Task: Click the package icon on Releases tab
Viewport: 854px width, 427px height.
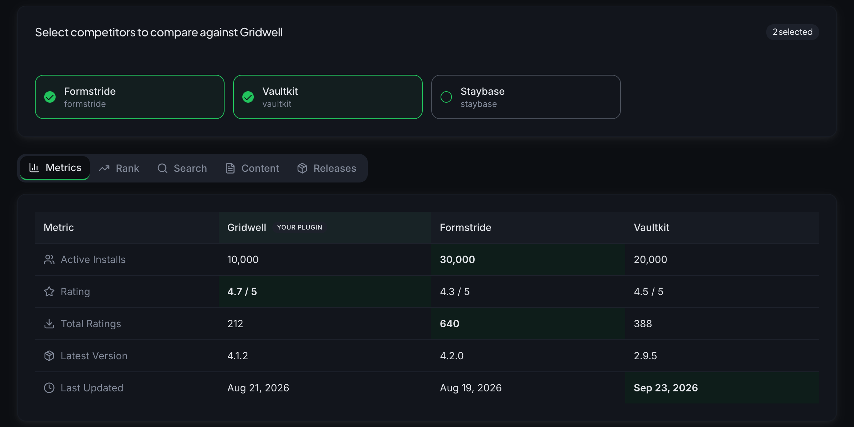Action: (x=302, y=168)
